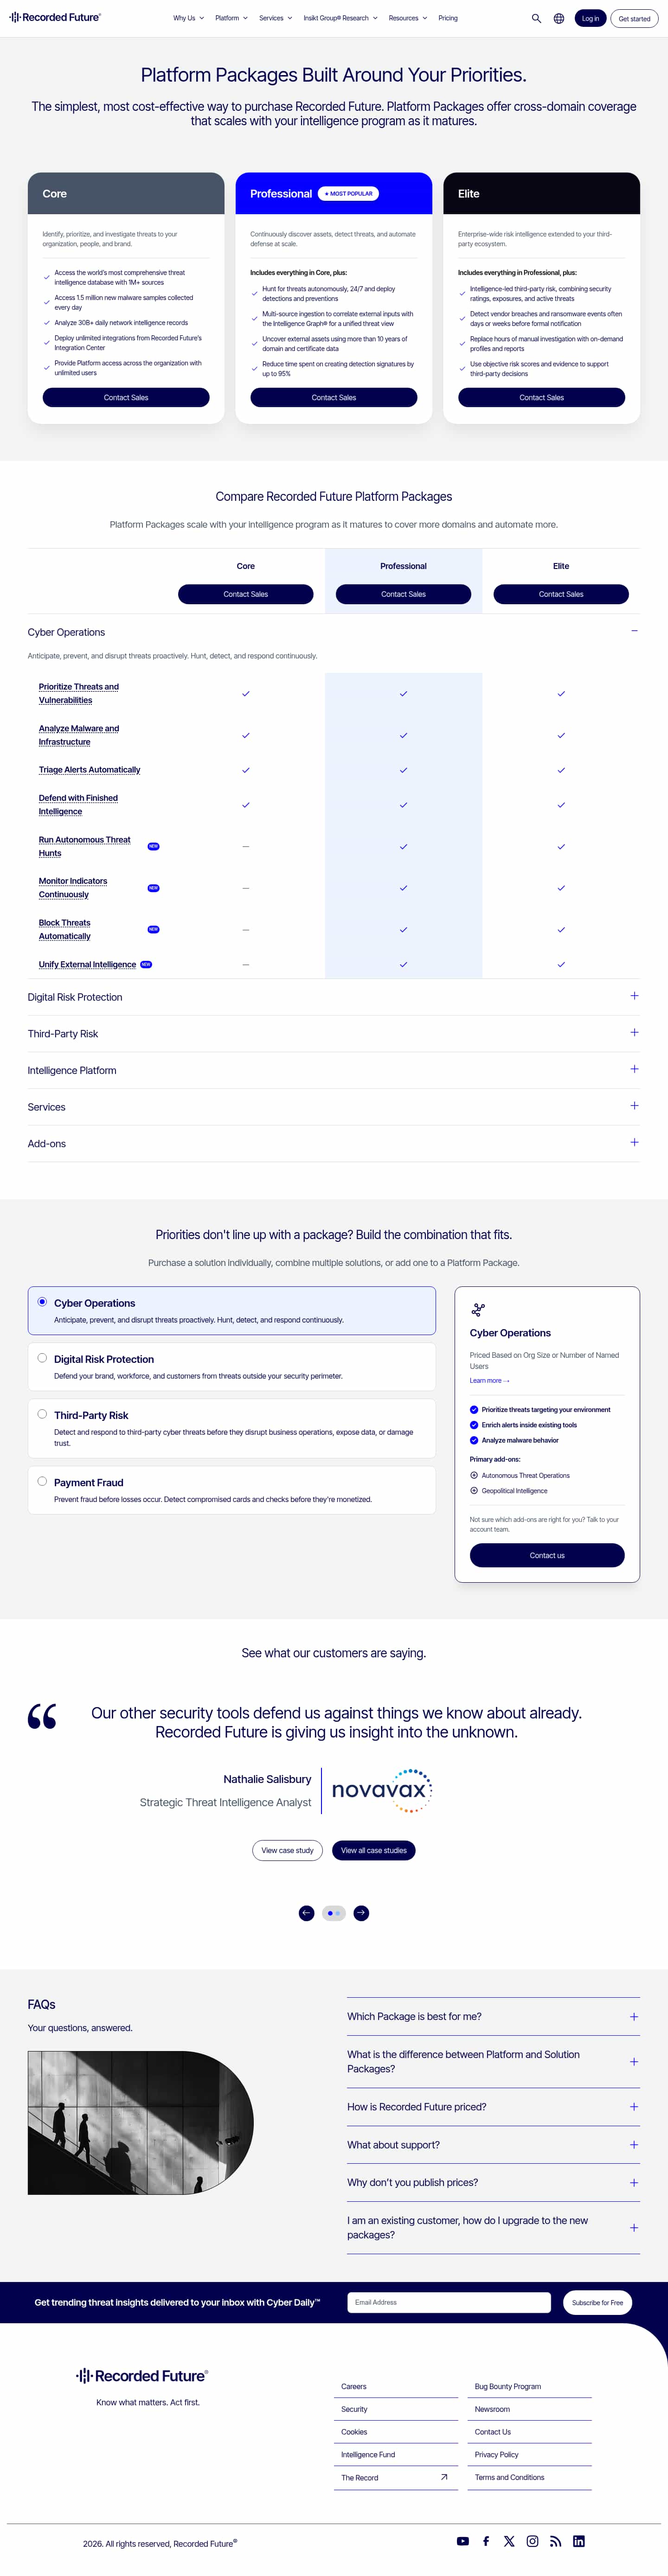Open the search icon in header
Viewport: 668px width, 2576px height.
pyautogui.click(x=536, y=18)
